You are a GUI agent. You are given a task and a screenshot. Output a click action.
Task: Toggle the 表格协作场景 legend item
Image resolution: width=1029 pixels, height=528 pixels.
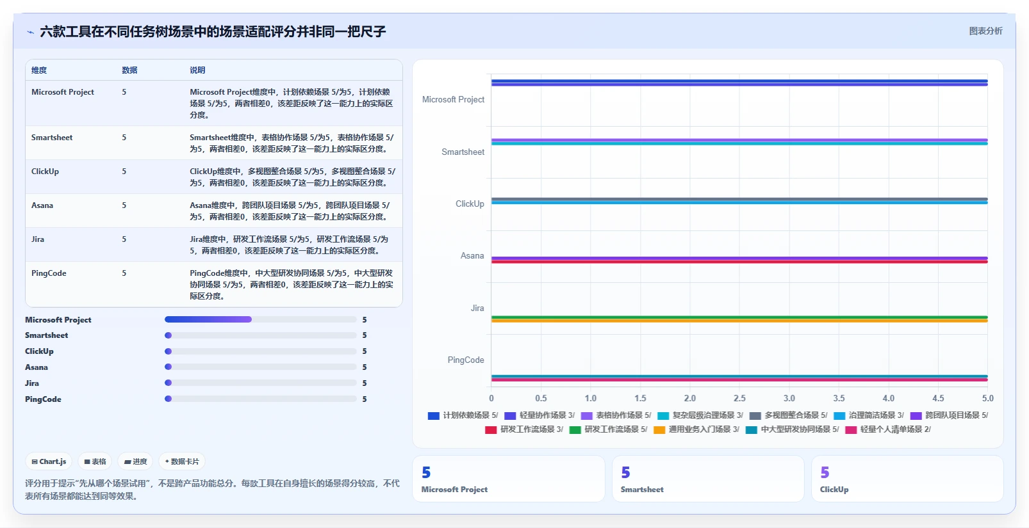click(616, 415)
